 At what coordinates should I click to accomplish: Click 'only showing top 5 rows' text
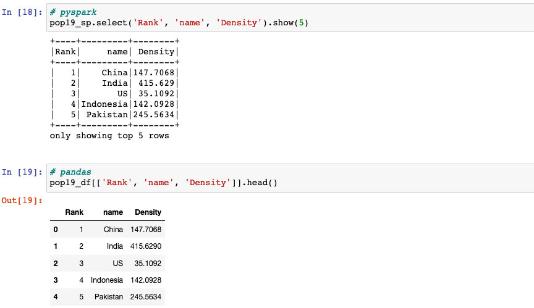(x=109, y=136)
